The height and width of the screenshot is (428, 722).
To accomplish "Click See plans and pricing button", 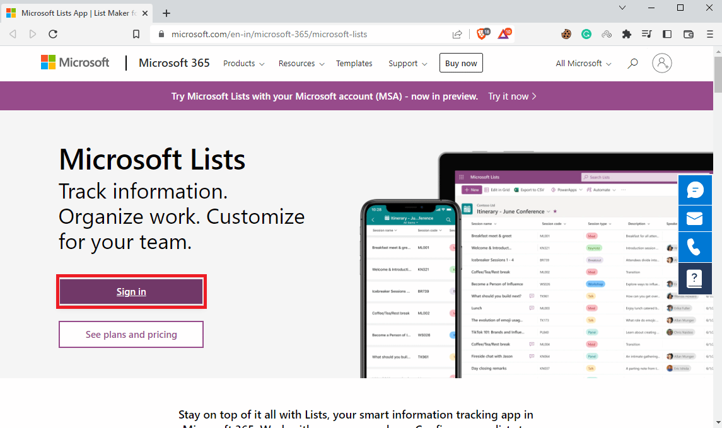I will (131, 335).
